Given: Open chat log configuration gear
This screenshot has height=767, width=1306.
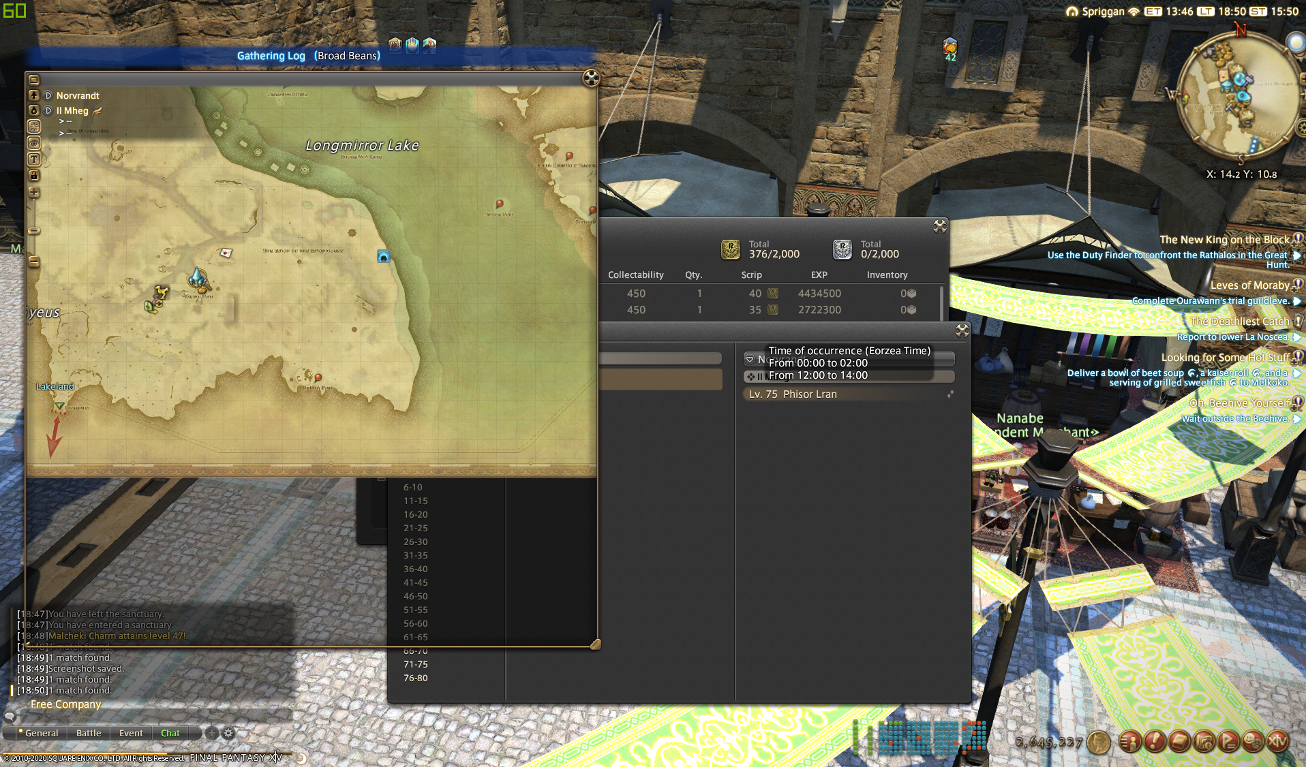Looking at the screenshot, I should coord(229,733).
